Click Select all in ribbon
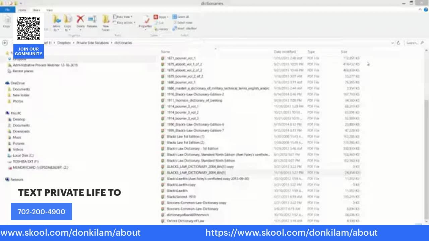Image resolution: width=429 pixels, height=241 pixels. (x=181, y=17)
